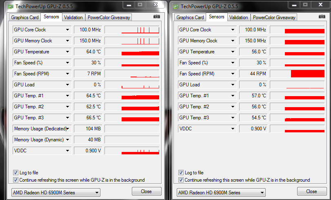Open PowerColor Giveaway tab in left window

(x=109, y=17)
